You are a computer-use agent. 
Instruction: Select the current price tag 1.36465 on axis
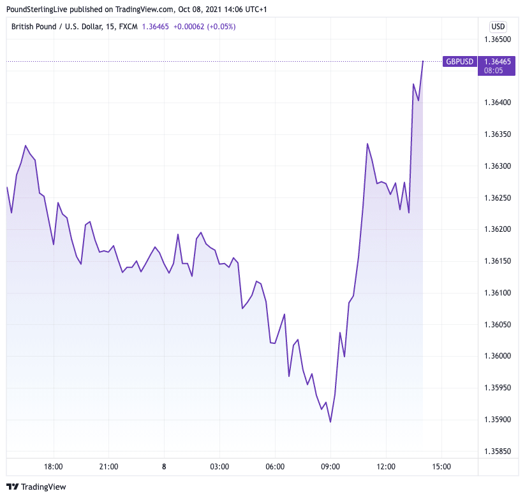498,61
